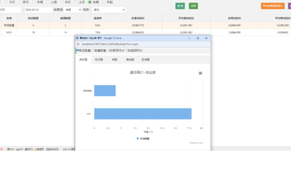Click the start date input field
Image resolution: width=291 pixels, height=182 pixels.
pos(11,10)
